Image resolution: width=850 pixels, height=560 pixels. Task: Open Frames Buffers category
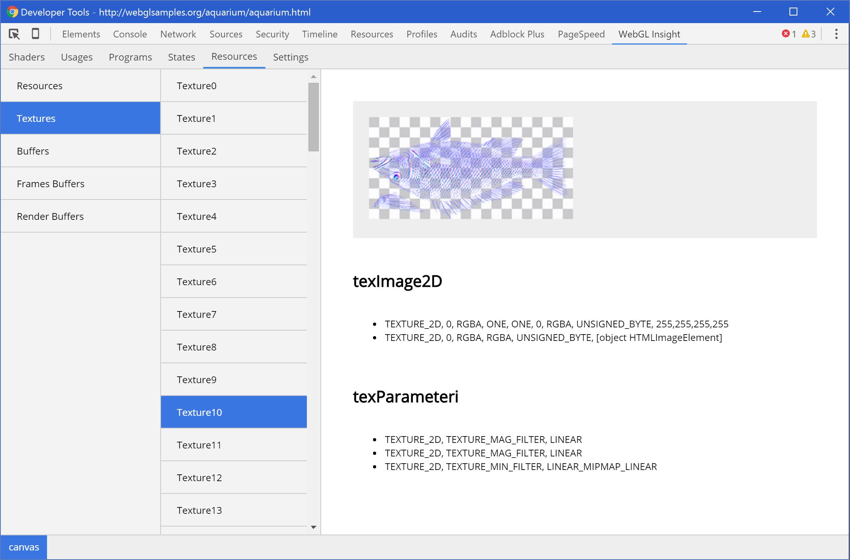[51, 184]
